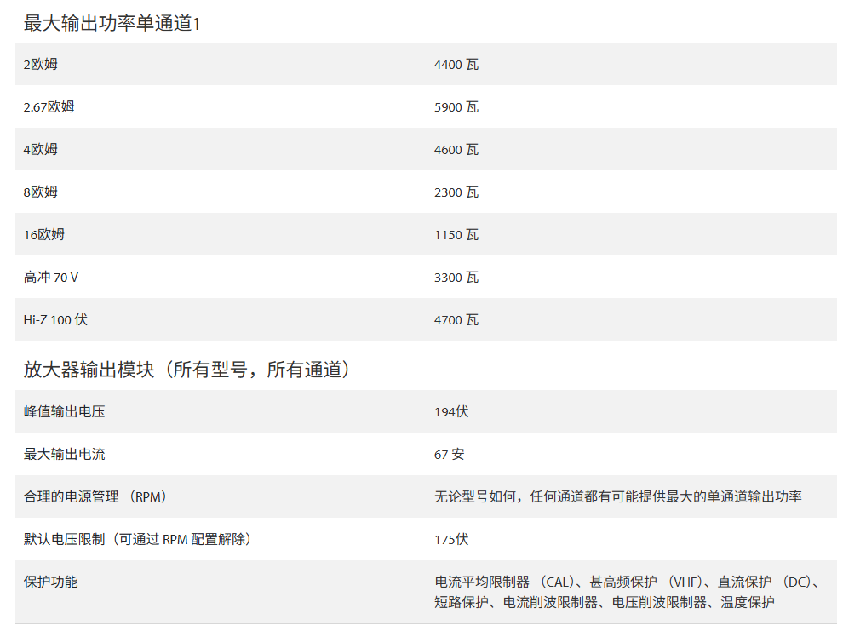This screenshot has height=631, width=843.
Task: Select the 16欧姆 row label
Action: pyautogui.click(x=44, y=234)
